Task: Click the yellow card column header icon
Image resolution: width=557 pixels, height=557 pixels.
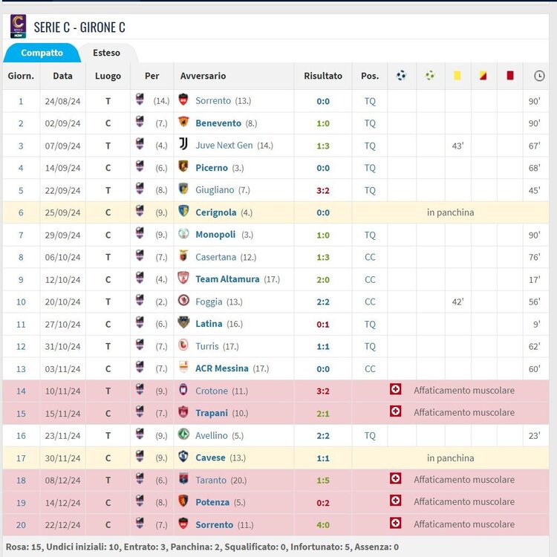Action: pos(457,76)
